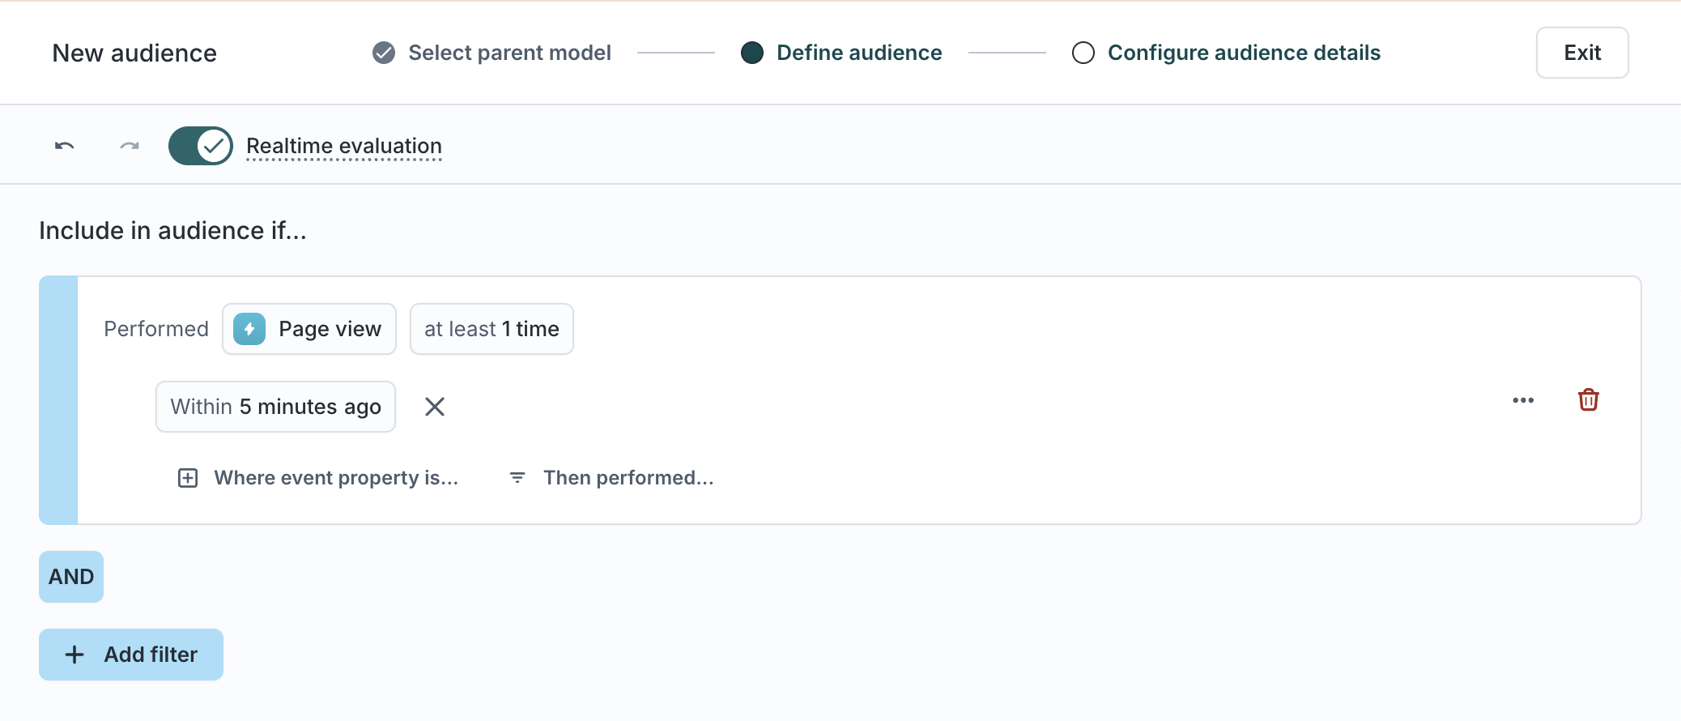Screen dimensions: 1681x721
Task: Click the undo arrow icon
Action: [65, 146]
